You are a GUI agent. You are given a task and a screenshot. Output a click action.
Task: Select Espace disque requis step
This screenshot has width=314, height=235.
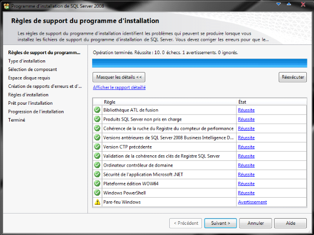(29, 78)
